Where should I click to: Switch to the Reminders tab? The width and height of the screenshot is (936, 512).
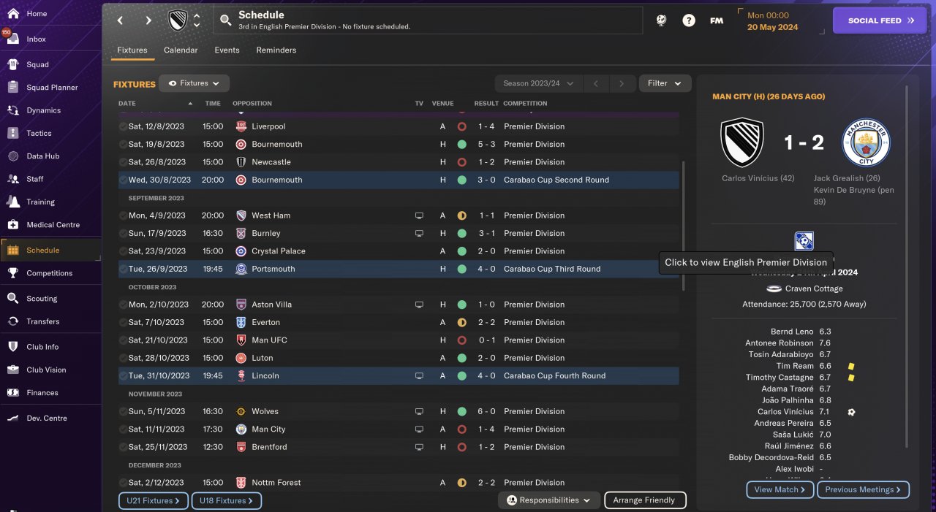click(276, 50)
